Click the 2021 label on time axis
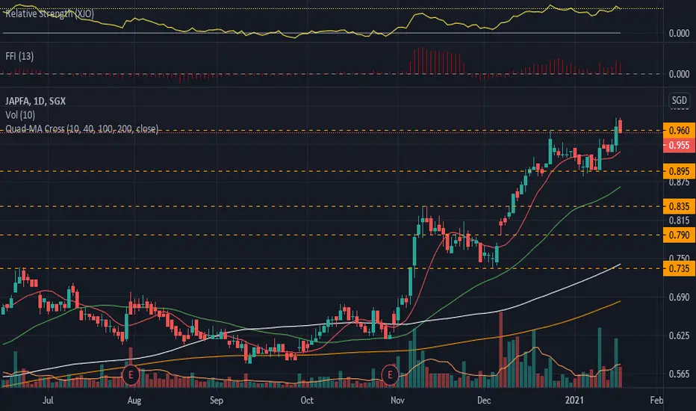Viewport: 696px width, 411px height. pos(574,401)
